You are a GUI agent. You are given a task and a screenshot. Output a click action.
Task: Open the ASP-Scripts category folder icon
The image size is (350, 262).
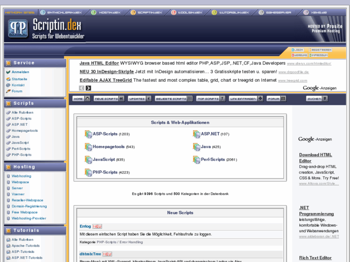89,134
